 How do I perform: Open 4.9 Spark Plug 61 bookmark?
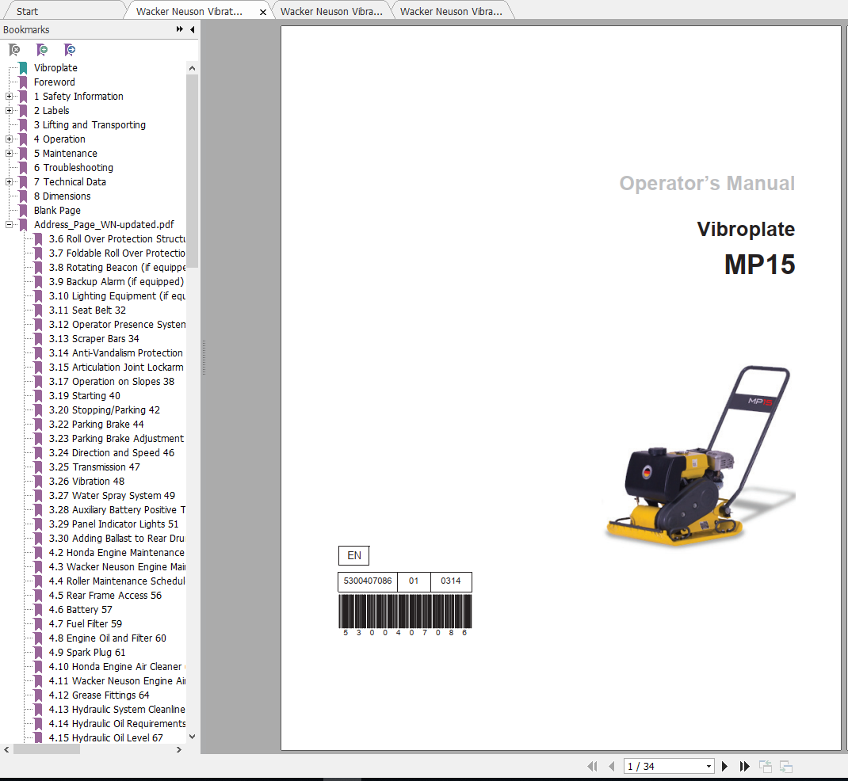(x=87, y=653)
